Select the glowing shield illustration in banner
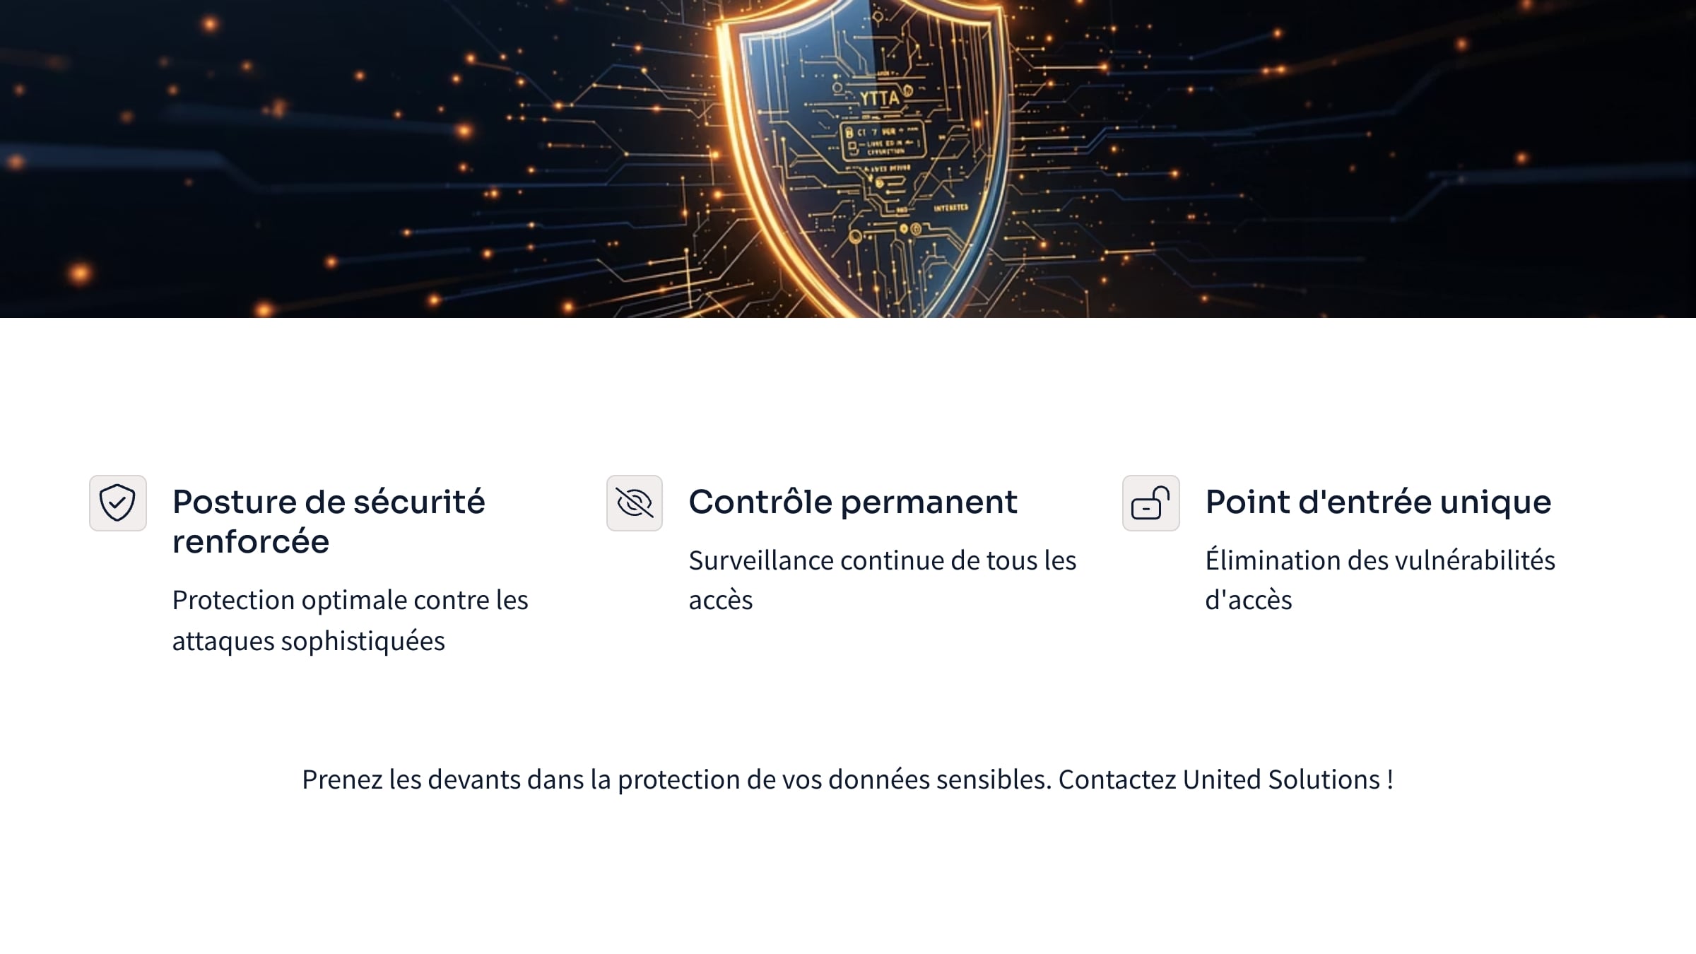1696x954 pixels. pyautogui.click(x=864, y=159)
